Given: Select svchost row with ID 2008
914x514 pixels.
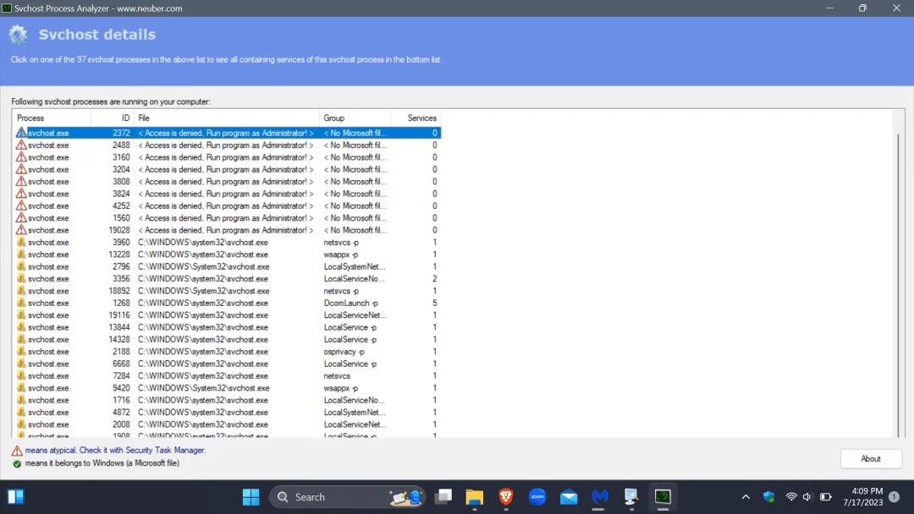Looking at the screenshot, I should 227,424.
